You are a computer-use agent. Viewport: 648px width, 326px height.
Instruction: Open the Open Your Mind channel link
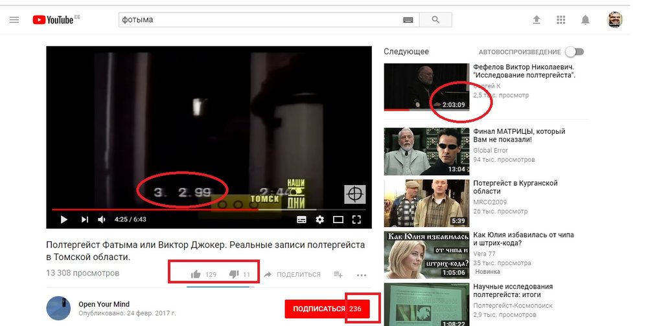(104, 304)
